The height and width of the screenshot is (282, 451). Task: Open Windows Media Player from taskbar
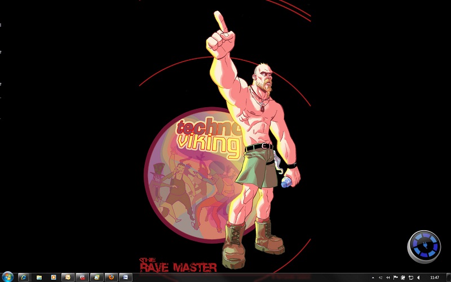click(54, 277)
